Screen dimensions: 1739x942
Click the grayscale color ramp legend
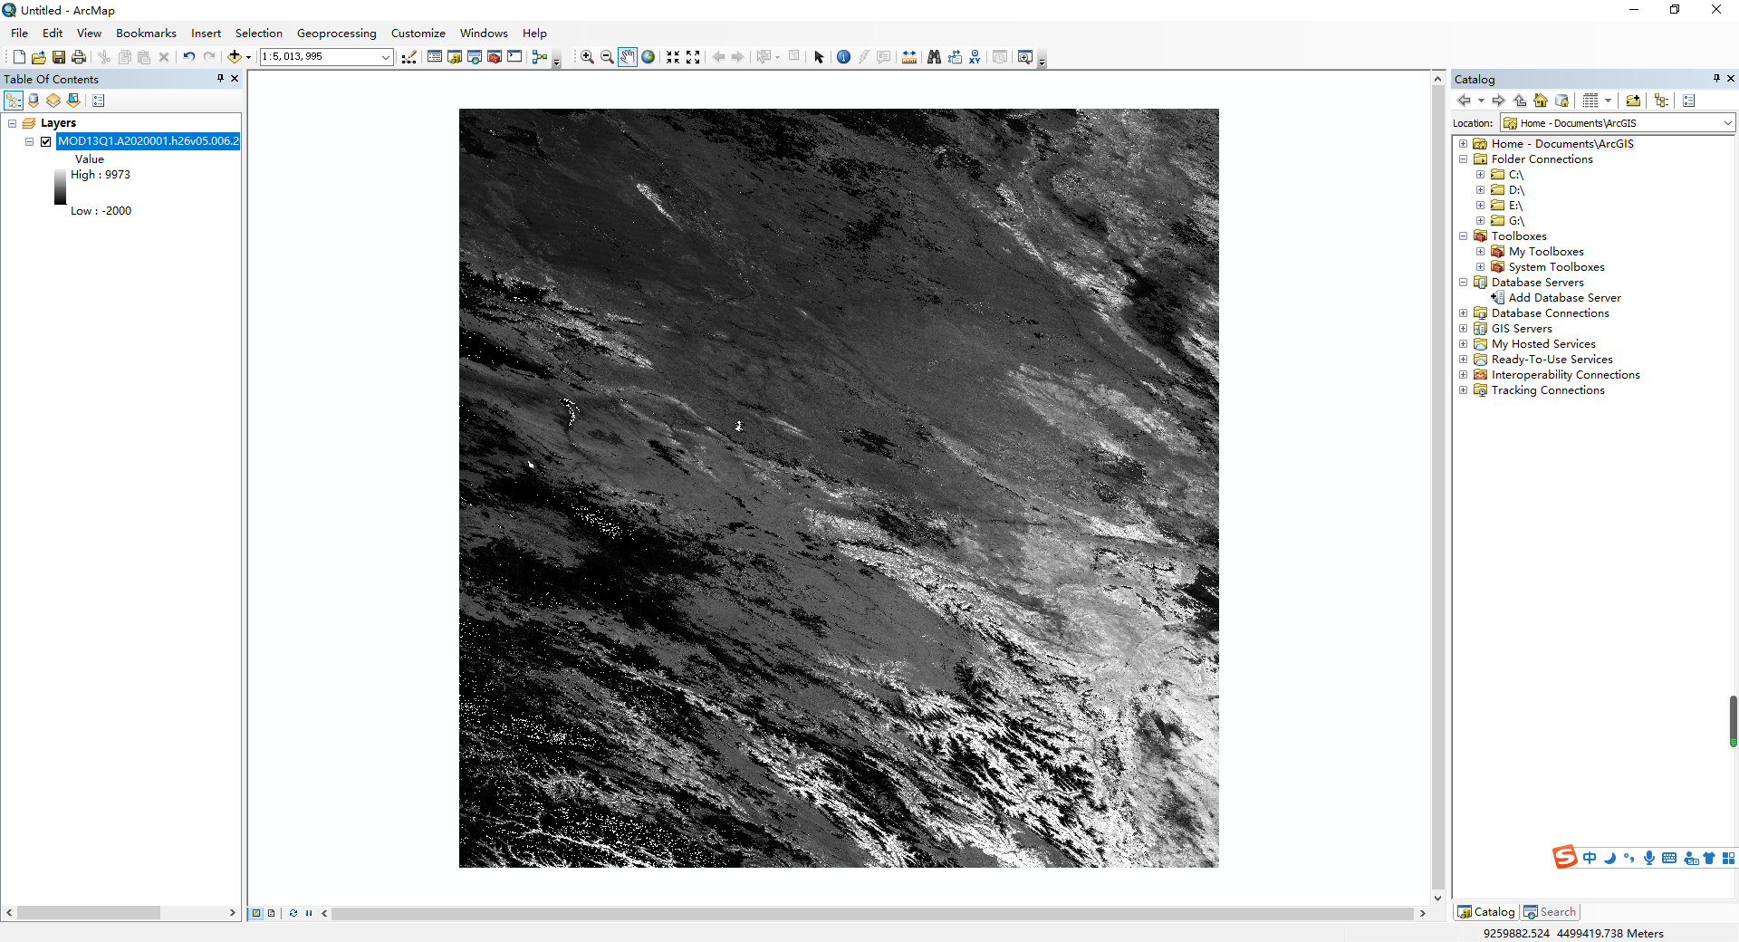pyautogui.click(x=60, y=187)
